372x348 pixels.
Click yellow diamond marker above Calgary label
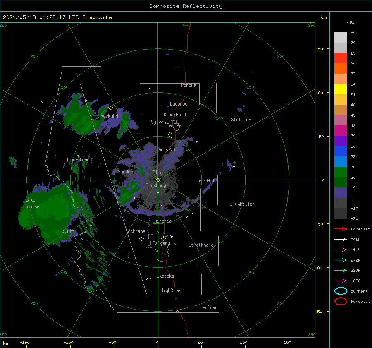(x=163, y=238)
